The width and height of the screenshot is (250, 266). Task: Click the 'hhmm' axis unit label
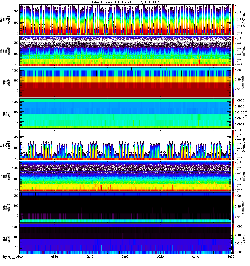[x=6, y=257]
